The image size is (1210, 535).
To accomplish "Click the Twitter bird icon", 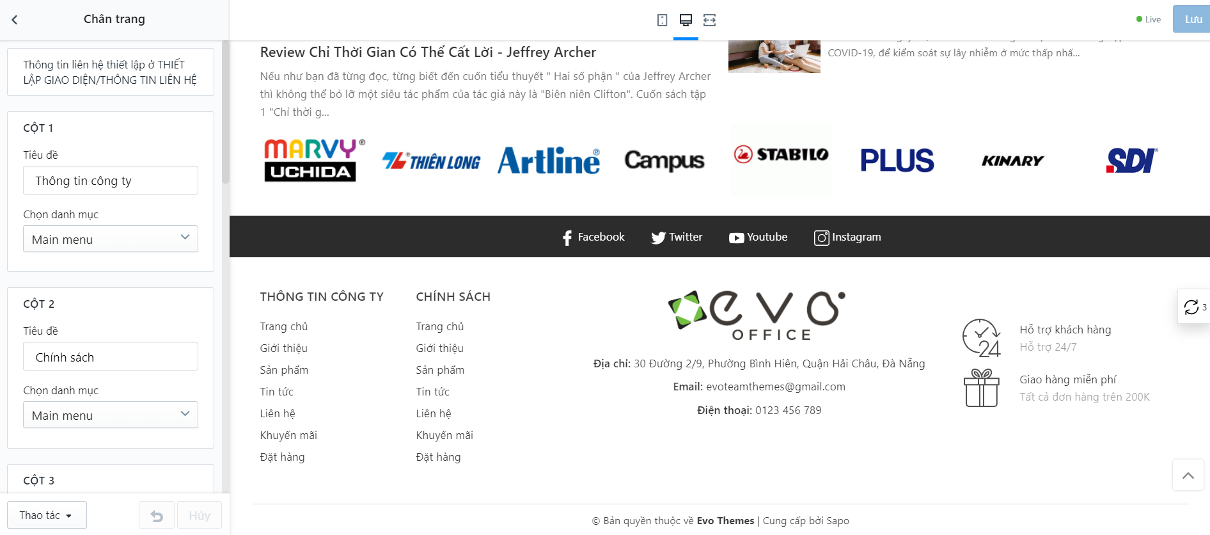I will 658,237.
